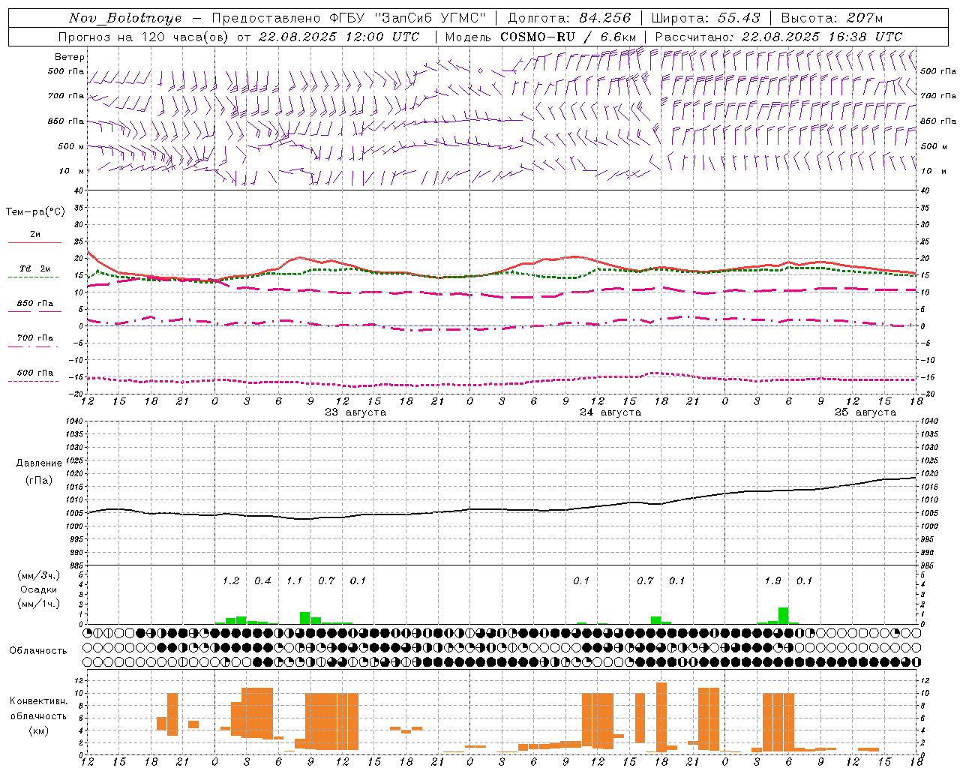Click the Давление panel label
This screenshot has height=768, width=960.
[39, 463]
